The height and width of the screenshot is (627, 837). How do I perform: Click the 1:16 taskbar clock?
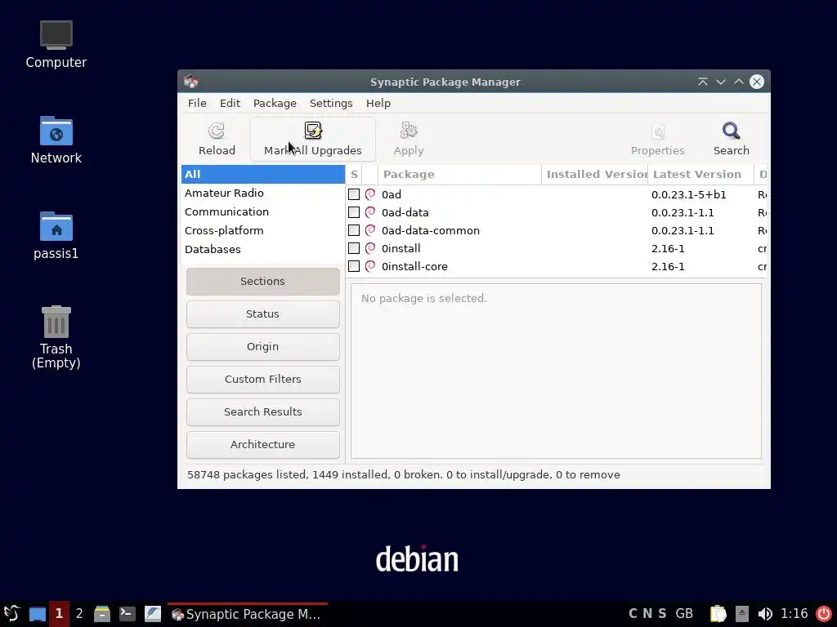(x=794, y=614)
